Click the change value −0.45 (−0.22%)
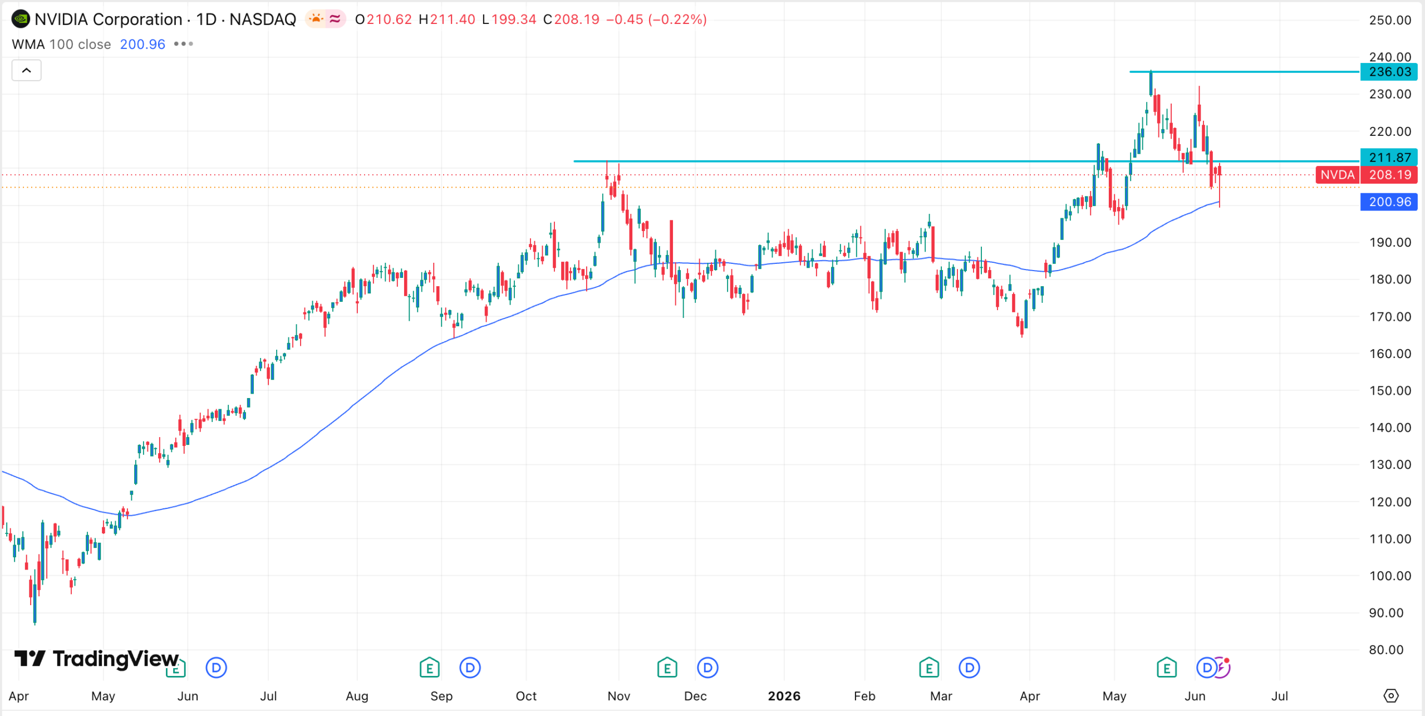The height and width of the screenshot is (716, 1425). [656, 19]
